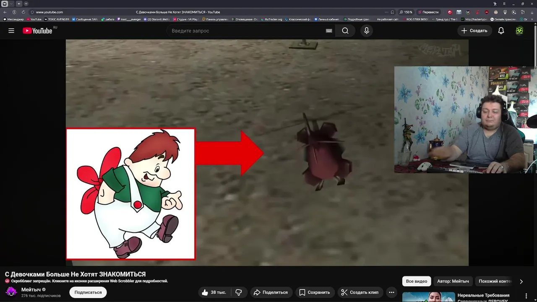
Task: Open the работа bookmark
Action: coord(108,19)
